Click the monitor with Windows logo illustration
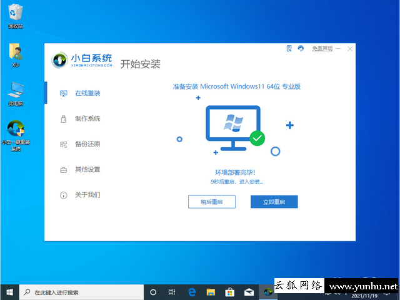The width and height of the screenshot is (400, 300). (233, 128)
